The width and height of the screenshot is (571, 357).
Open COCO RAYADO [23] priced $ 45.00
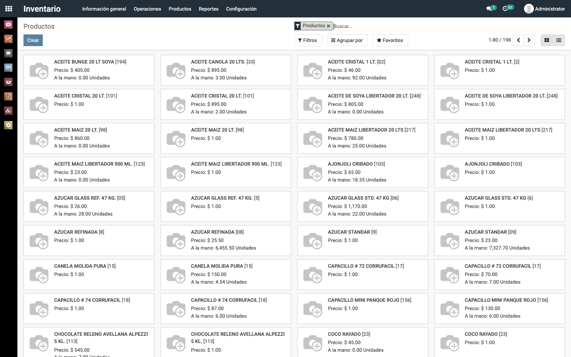tap(363, 342)
